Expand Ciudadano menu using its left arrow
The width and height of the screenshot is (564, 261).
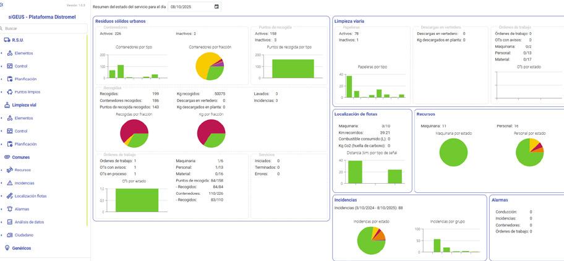click(1, 235)
